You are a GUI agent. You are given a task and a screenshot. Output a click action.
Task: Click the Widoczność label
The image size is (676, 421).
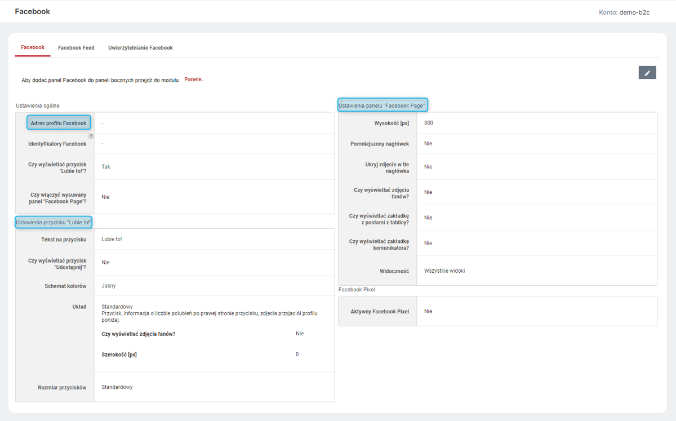tap(394, 271)
